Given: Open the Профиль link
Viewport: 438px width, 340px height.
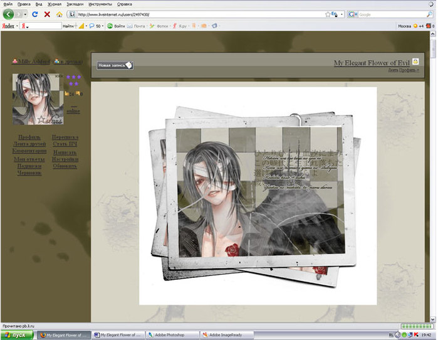Looking at the screenshot, I should point(29,137).
